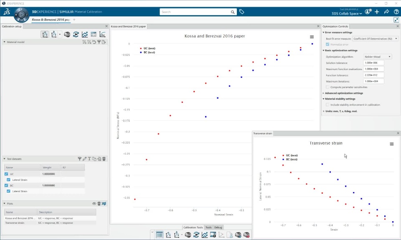Click the trash icon in the Plots header
This screenshot has width=401, height=240.
pyautogui.click(x=99, y=203)
